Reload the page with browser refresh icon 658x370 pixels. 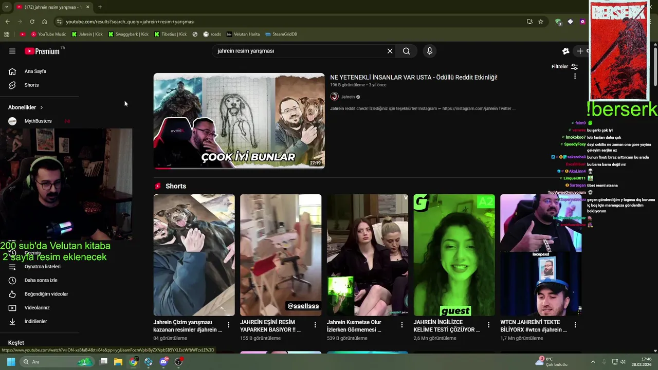(x=32, y=22)
